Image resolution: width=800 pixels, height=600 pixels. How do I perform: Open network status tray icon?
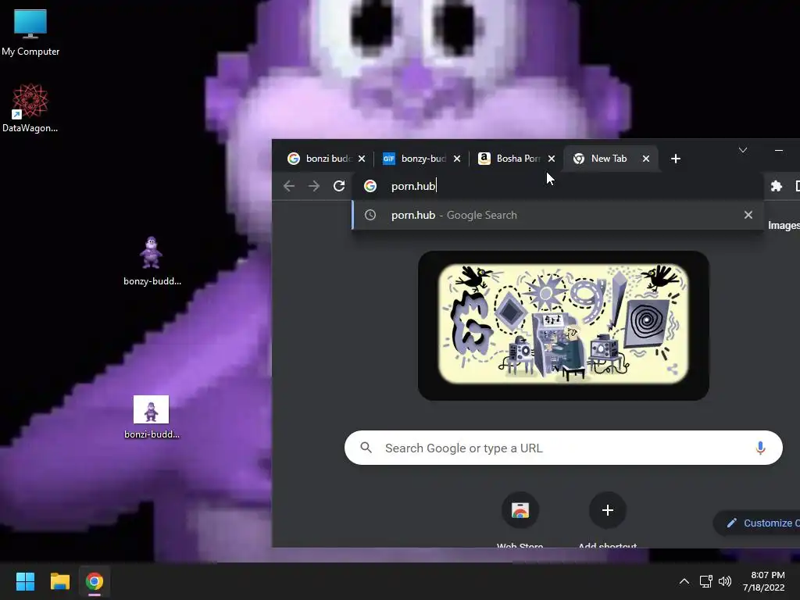tap(705, 581)
